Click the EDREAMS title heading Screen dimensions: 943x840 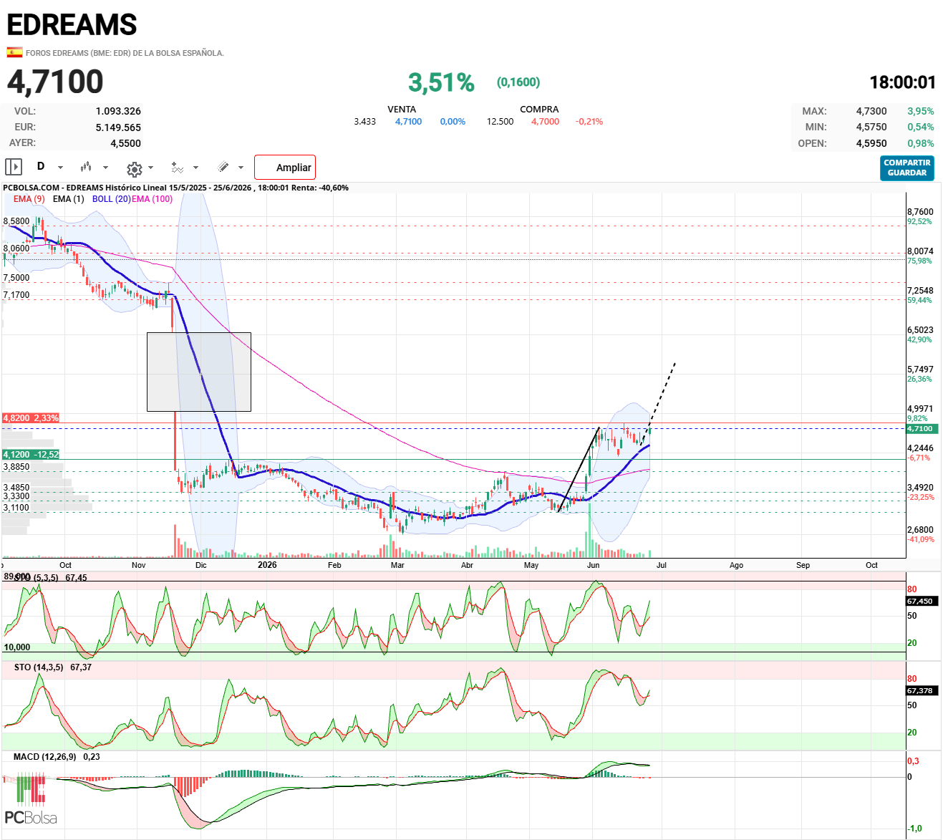coord(72,25)
